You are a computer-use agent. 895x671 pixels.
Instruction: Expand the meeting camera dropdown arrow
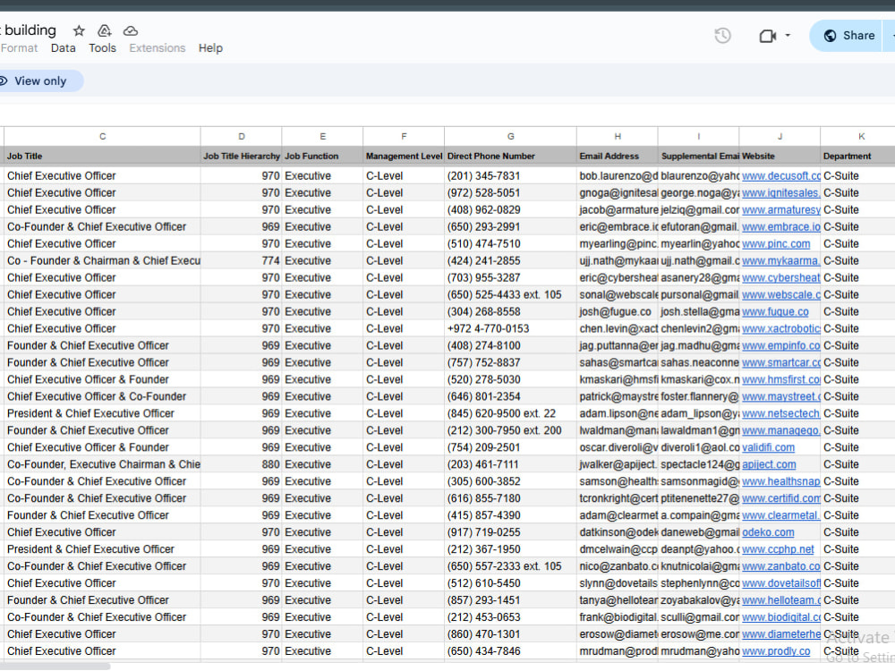click(x=788, y=36)
